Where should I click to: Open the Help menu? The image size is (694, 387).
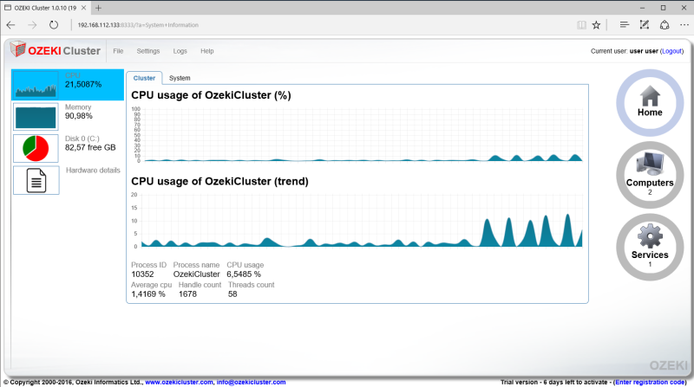coord(207,51)
